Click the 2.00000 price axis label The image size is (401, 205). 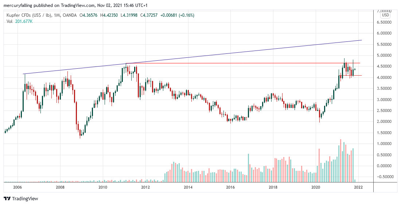pos(387,122)
